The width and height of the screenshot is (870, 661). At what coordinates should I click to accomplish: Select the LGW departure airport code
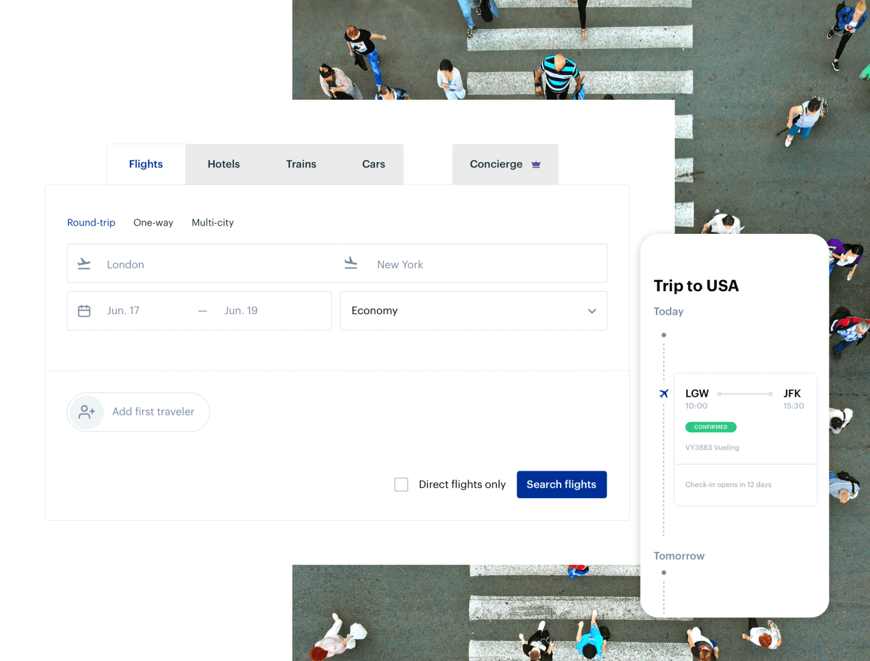[697, 394]
